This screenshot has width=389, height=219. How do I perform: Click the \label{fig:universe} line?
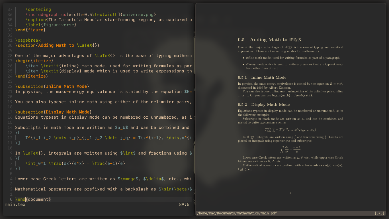click(x=51, y=25)
